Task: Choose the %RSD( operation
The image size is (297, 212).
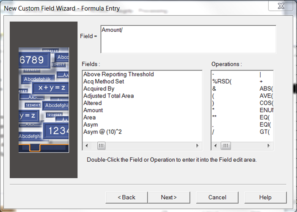Action: pos(222,82)
